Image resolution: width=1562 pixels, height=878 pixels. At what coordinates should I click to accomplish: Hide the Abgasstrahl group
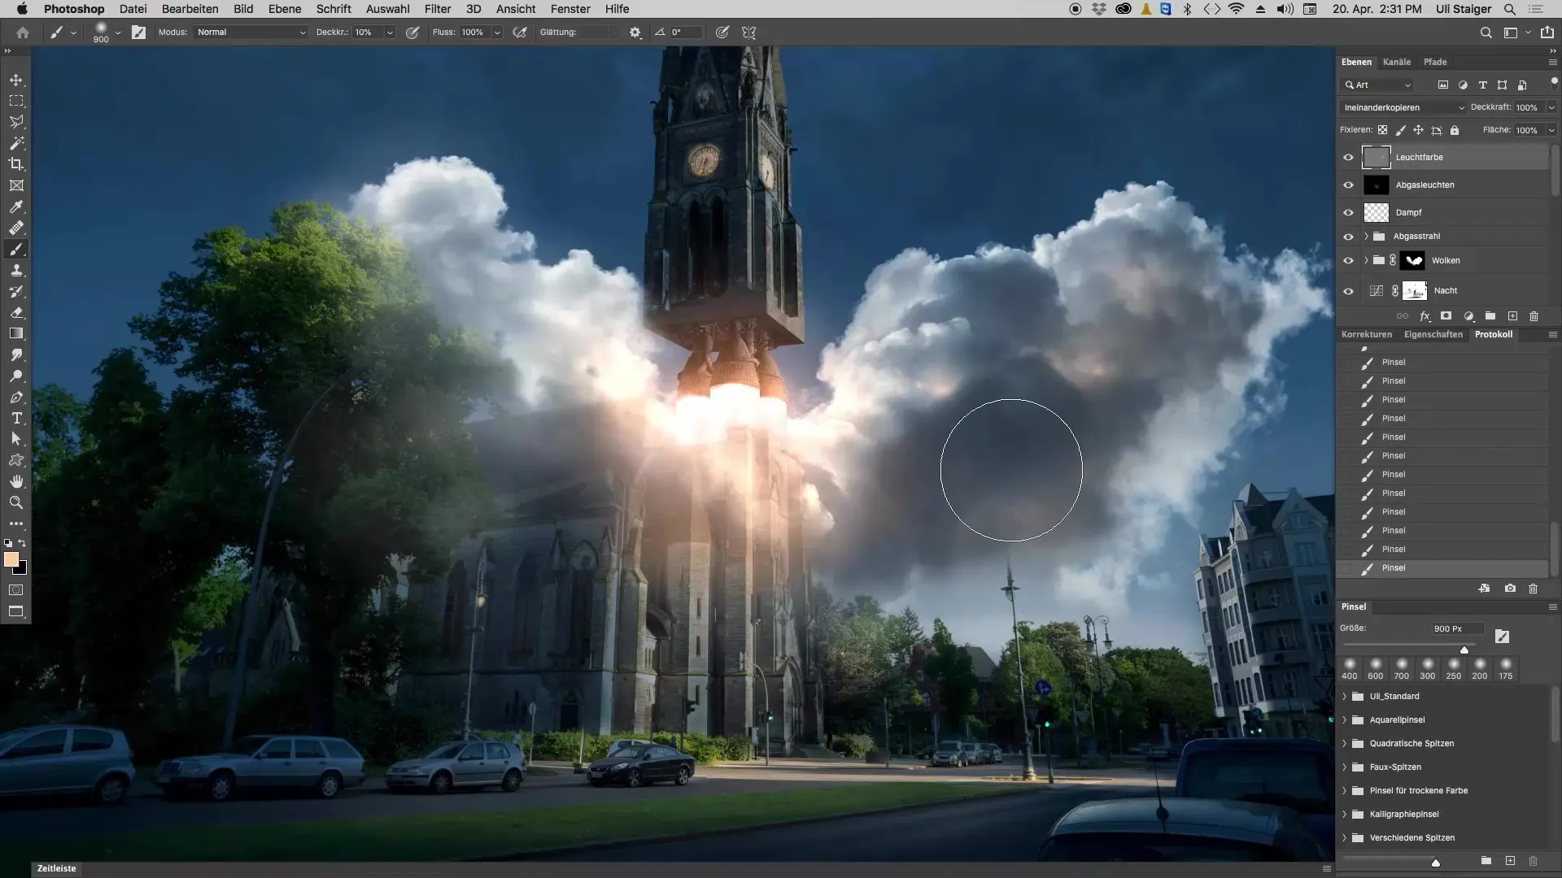1348,237
